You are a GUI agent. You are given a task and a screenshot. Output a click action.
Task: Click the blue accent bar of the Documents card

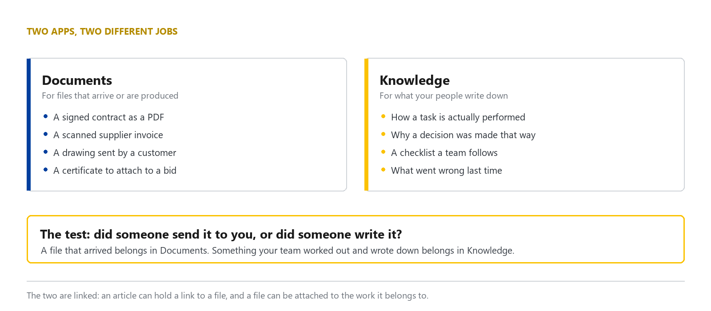28,124
